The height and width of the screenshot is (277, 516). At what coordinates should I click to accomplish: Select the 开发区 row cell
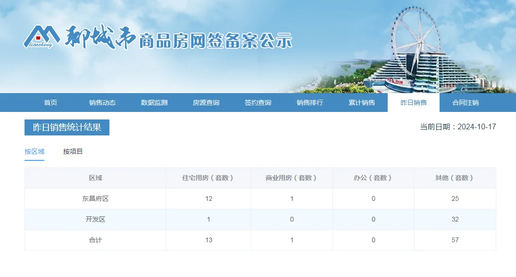[x=95, y=219]
